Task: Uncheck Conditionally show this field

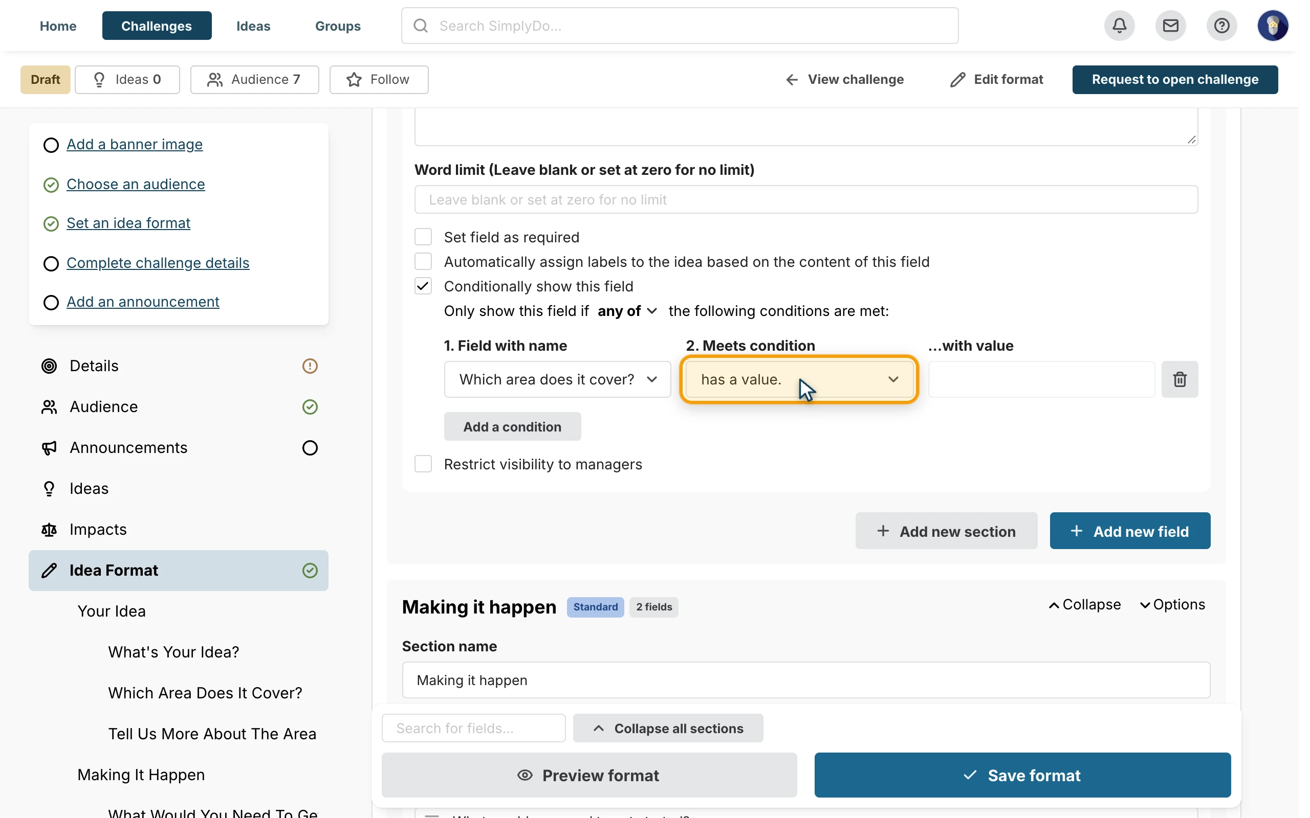Action: pos(423,286)
